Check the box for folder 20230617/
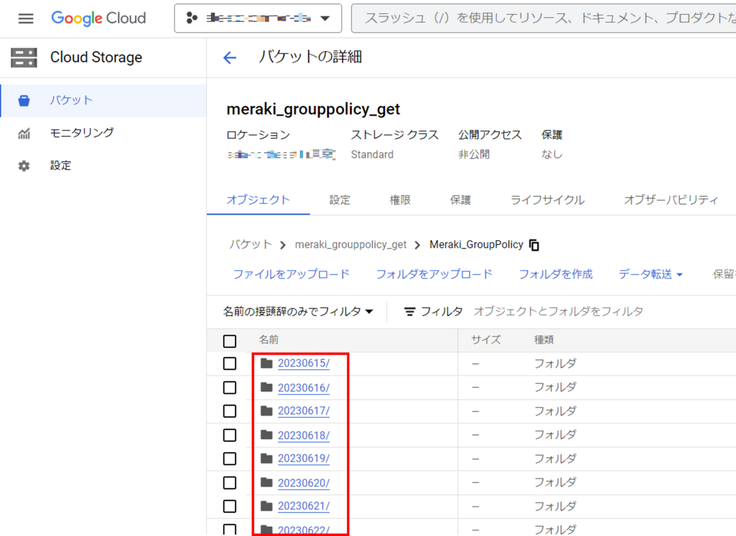The image size is (736, 536). pyautogui.click(x=229, y=411)
